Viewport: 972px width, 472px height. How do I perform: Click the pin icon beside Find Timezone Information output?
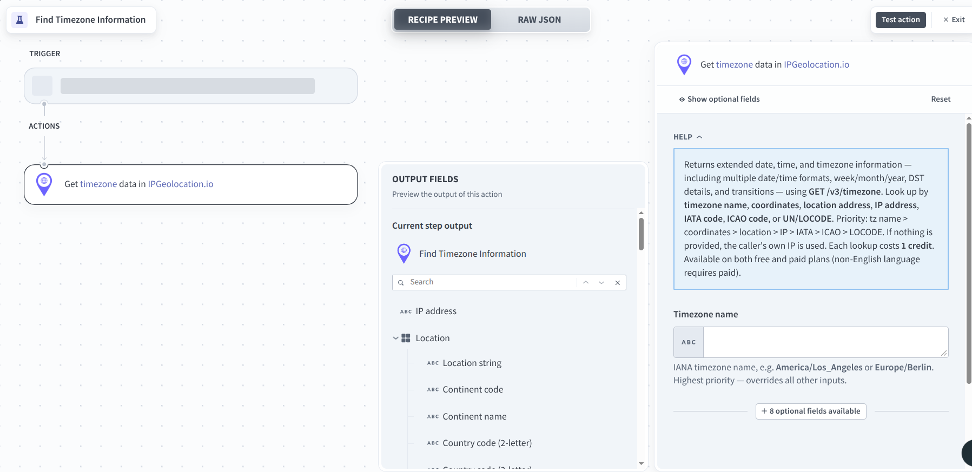click(404, 254)
